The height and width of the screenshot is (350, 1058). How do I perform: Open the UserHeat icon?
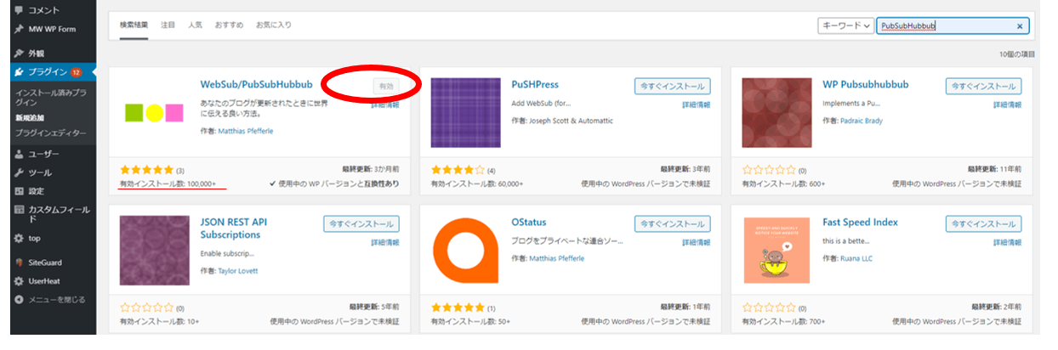(19, 281)
